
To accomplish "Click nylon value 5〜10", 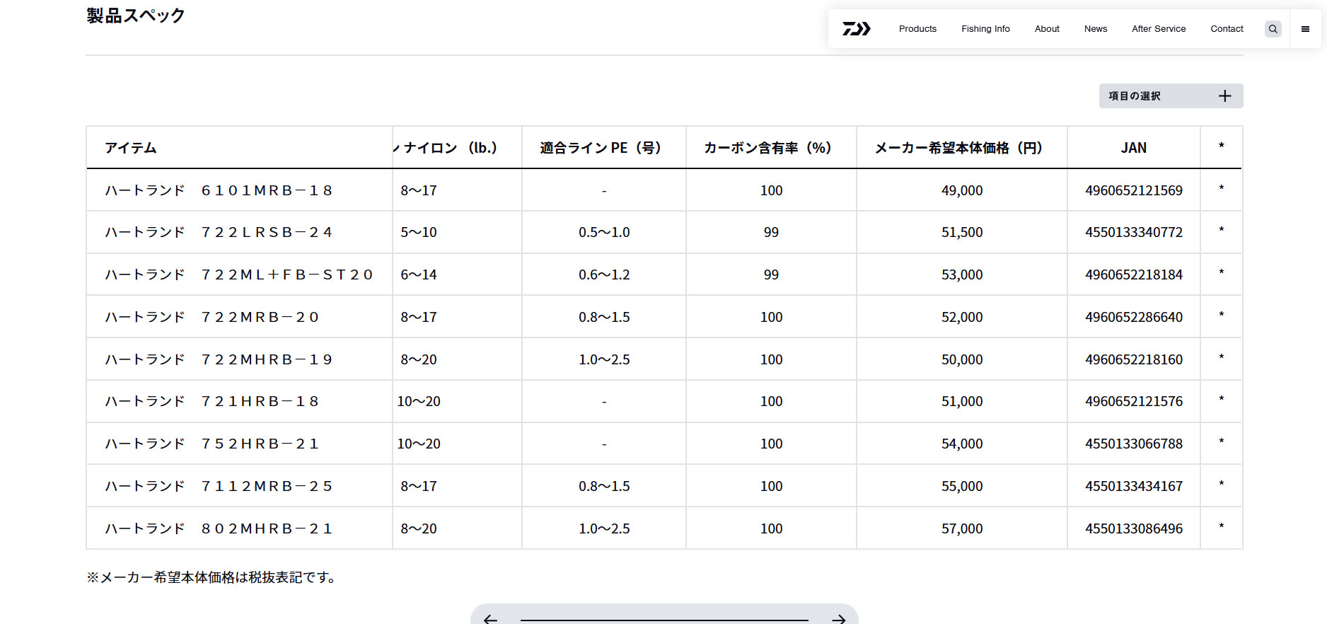I will (419, 232).
